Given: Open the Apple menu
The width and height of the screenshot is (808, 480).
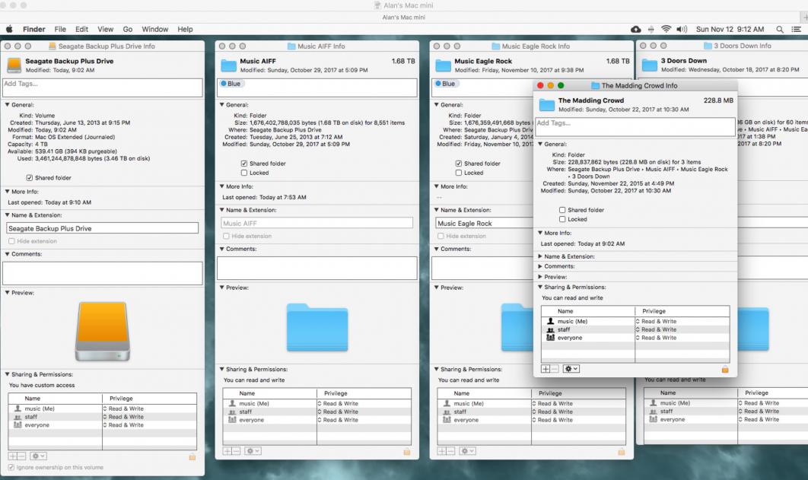Looking at the screenshot, I should coord(10,29).
